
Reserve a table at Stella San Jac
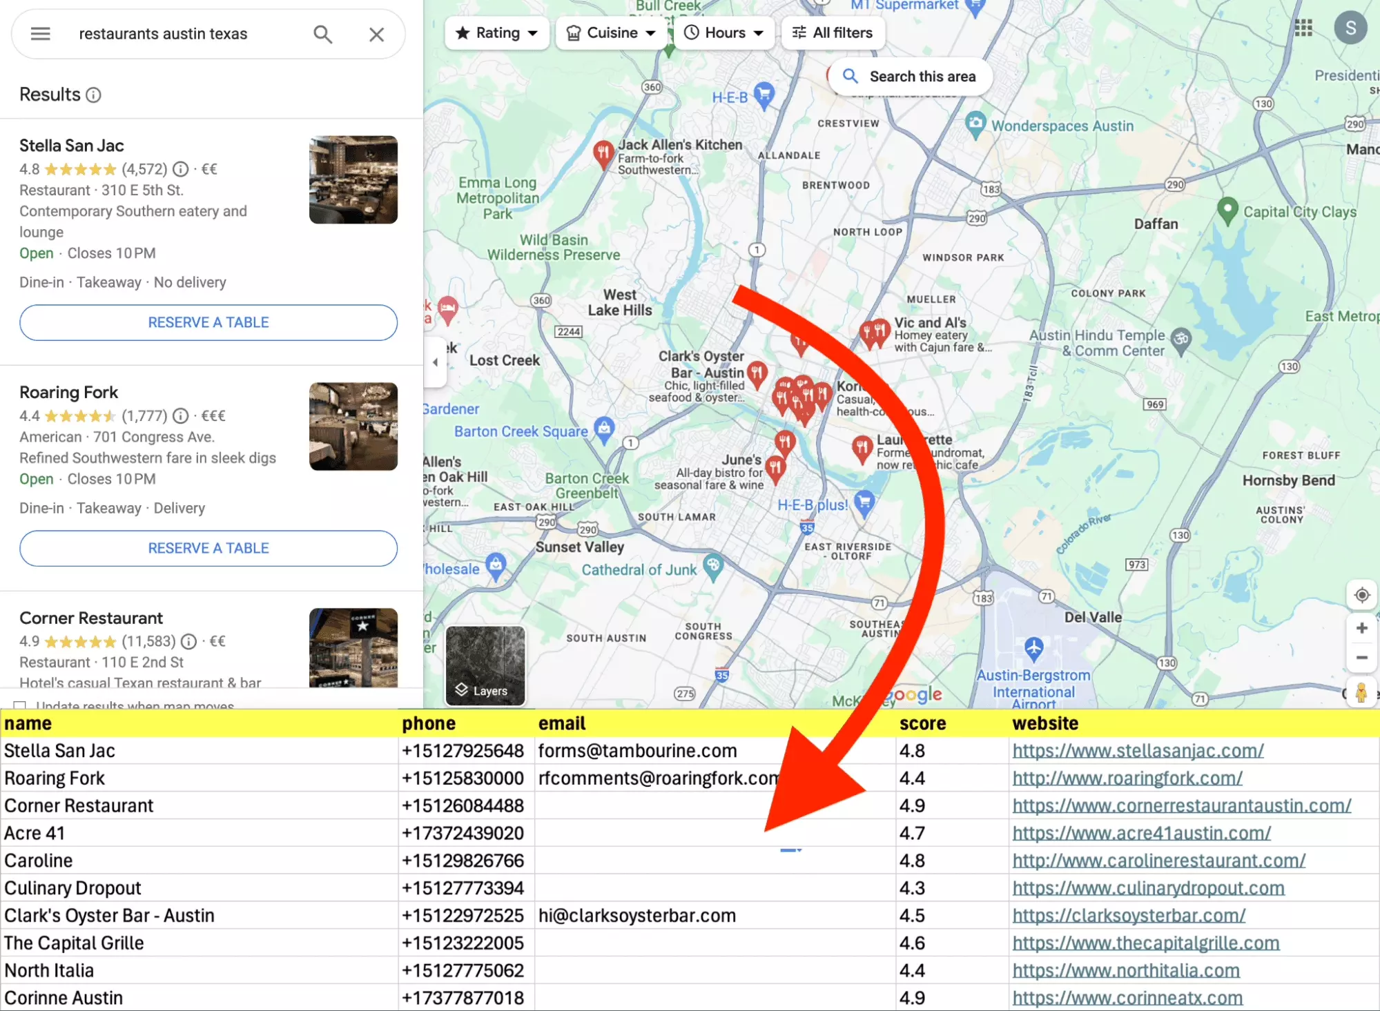tap(208, 322)
